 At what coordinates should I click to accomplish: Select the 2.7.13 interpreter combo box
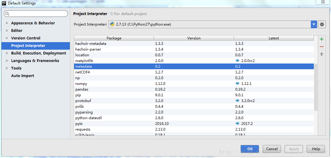(213, 24)
